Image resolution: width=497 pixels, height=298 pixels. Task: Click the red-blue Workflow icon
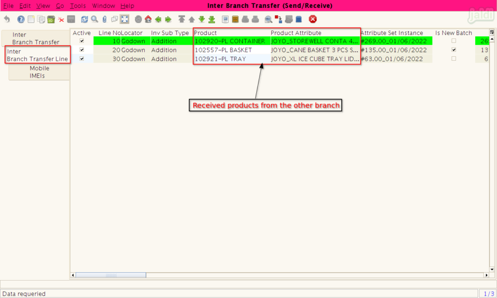click(279, 19)
